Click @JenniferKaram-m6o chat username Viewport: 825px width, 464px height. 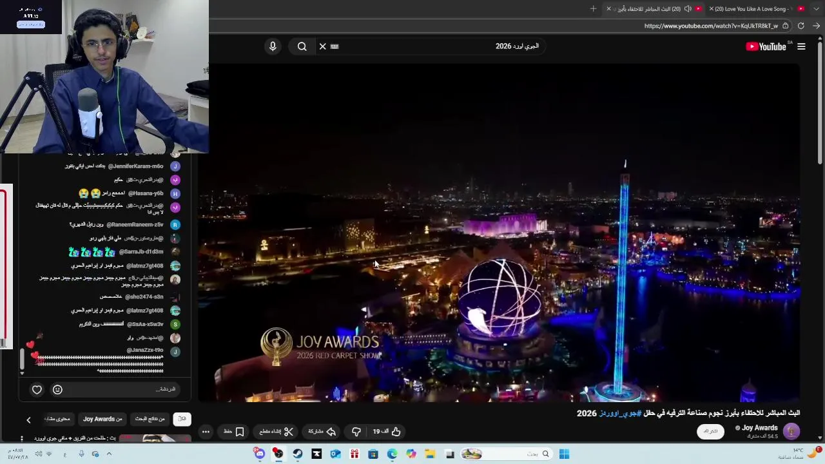pyautogui.click(x=135, y=166)
